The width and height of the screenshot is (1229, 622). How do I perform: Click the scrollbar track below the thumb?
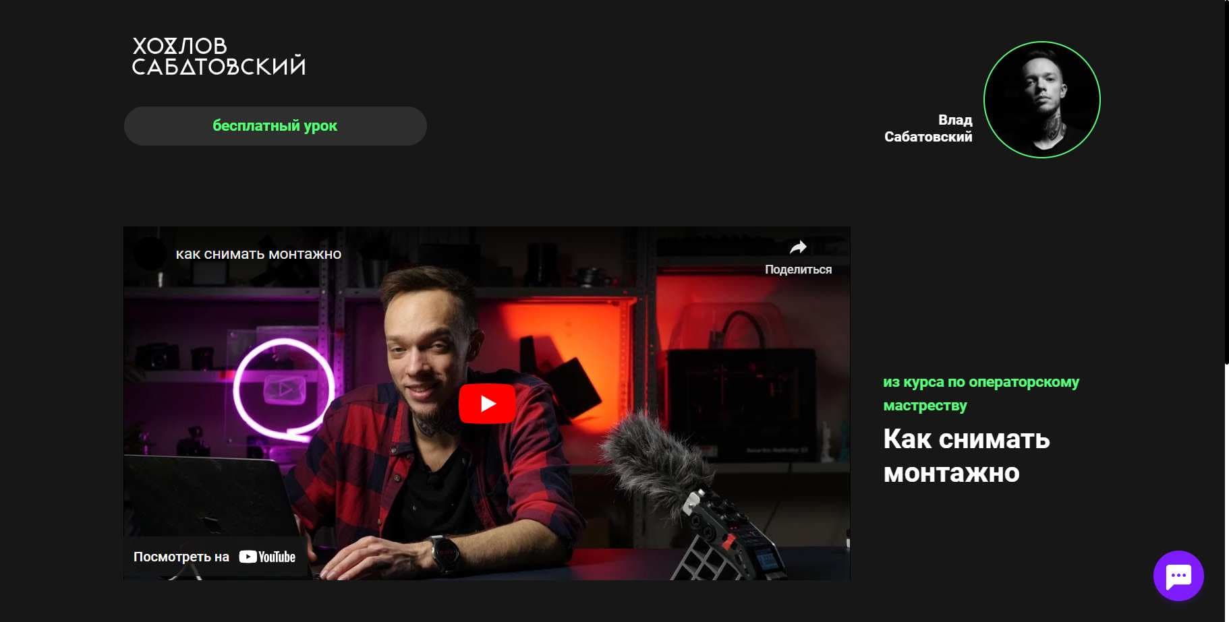1227,492
